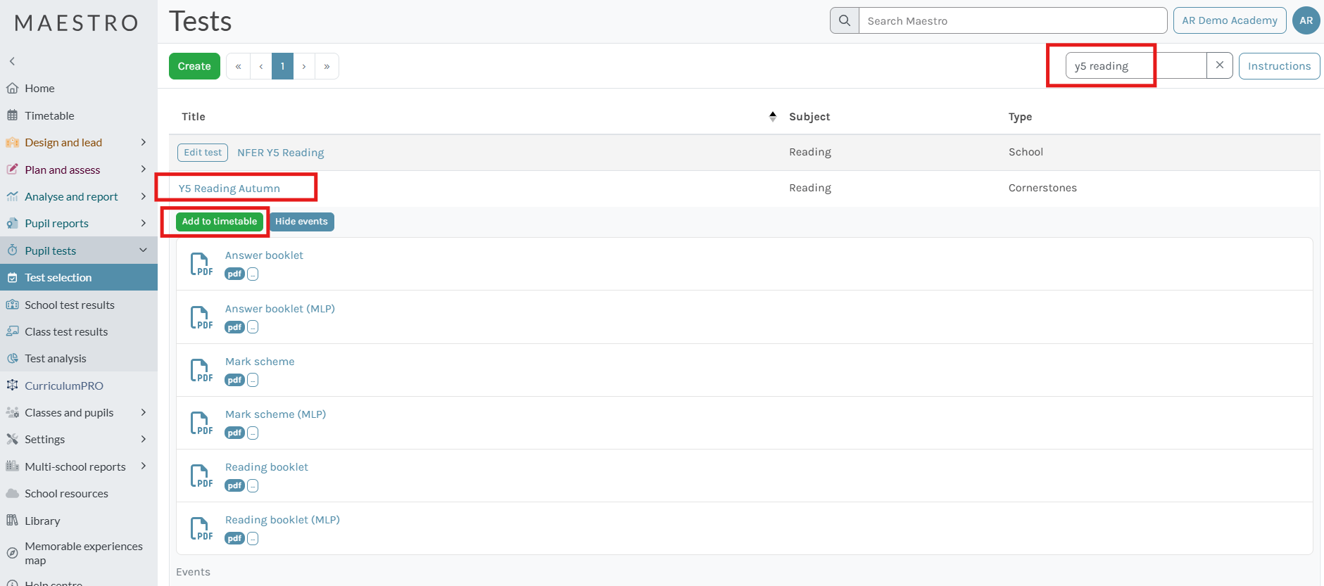Screen dimensions: 1324x586
Task: Click the Mark scheme PDF file icon
Action: [201, 371]
